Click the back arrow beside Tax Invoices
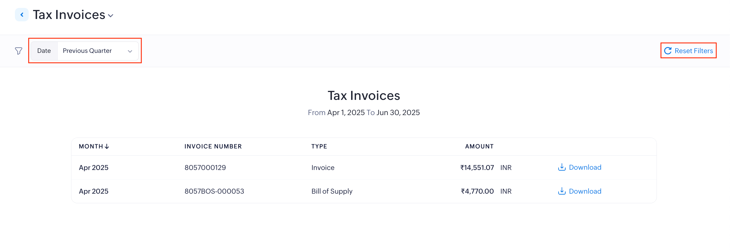 (22, 15)
